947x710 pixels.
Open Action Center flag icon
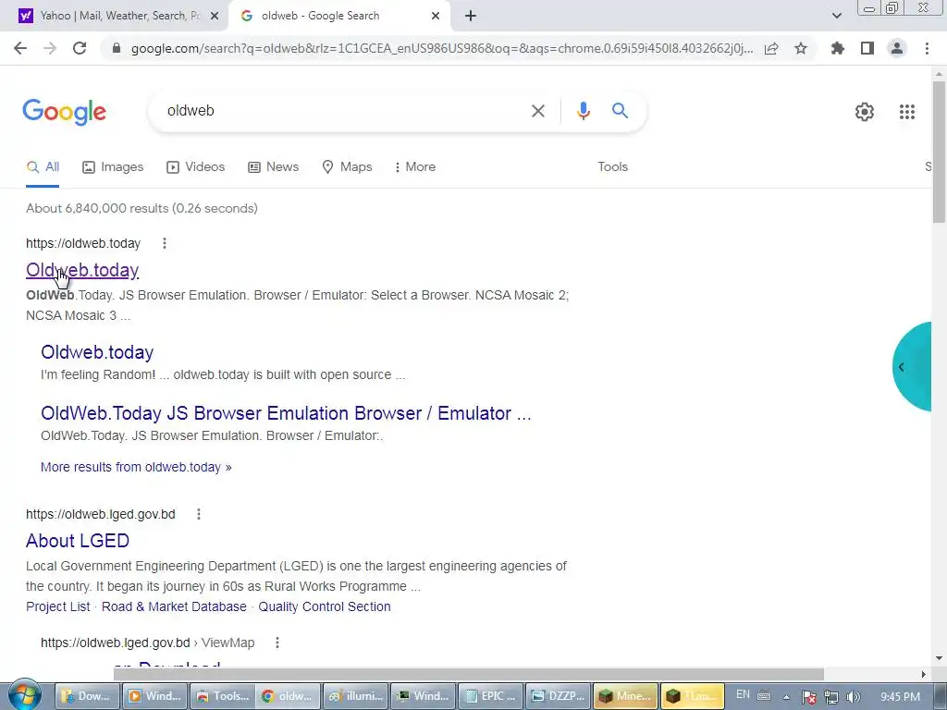[808, 697]
